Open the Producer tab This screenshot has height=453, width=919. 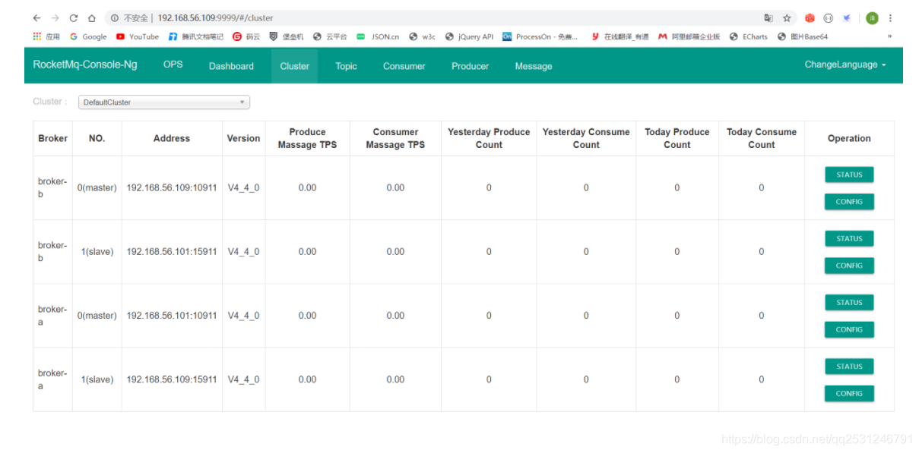click(470, 66)
